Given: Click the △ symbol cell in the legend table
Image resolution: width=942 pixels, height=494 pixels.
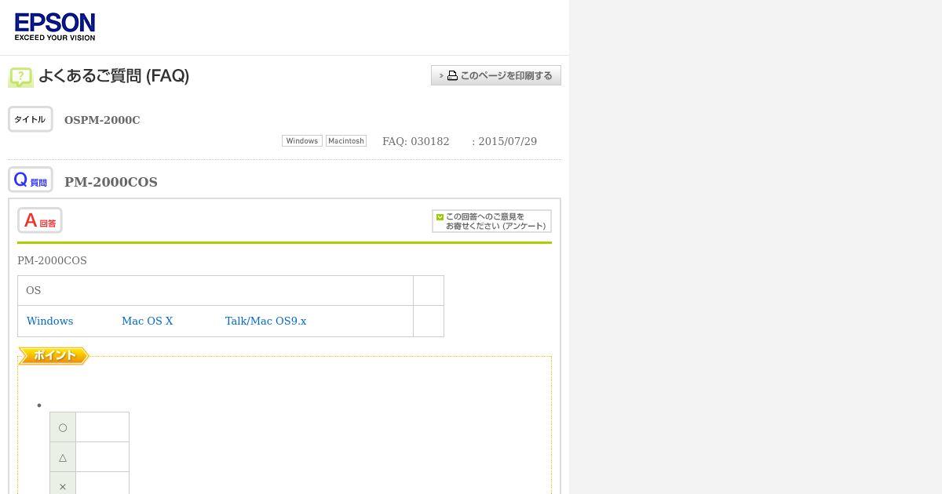Looking at the screenshot, I should tap(63, 457).
